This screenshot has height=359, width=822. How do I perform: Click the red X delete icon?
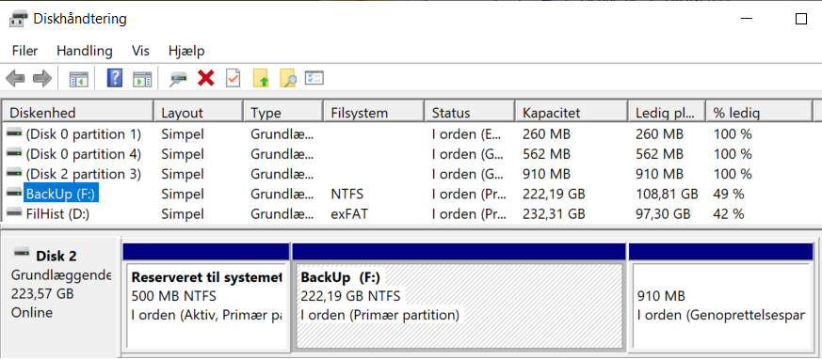[206, 79]
